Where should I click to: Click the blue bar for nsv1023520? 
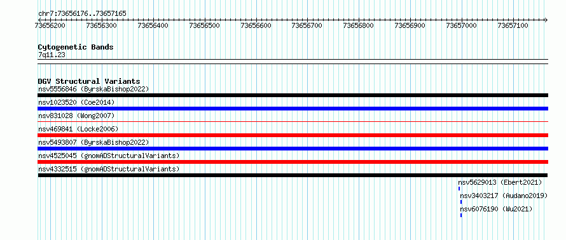(x=293, y=109)
